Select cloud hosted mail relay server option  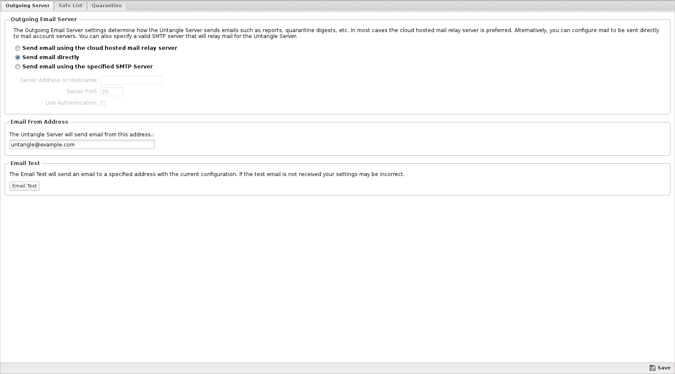(18, 48)
